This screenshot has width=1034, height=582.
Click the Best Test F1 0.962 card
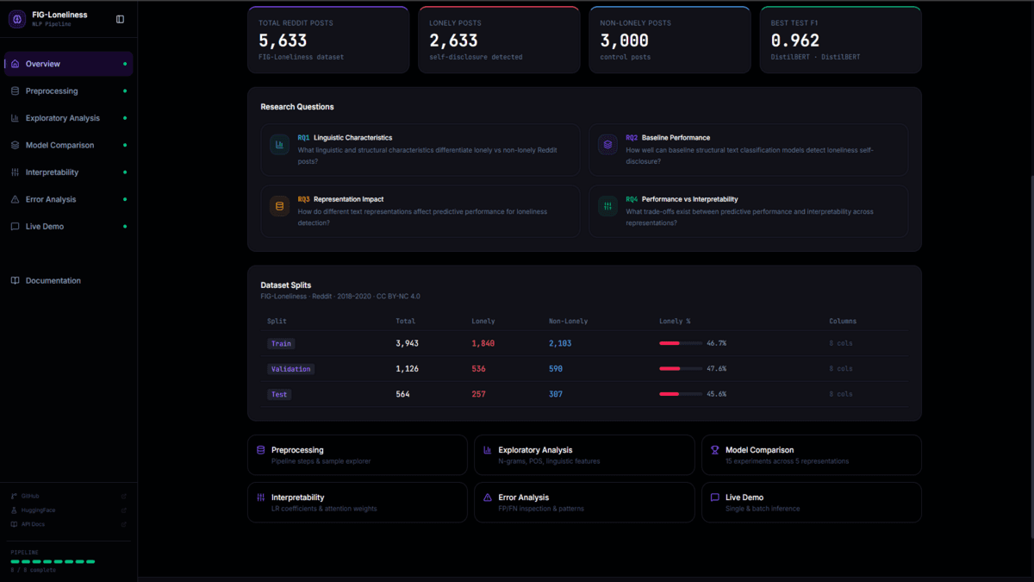pyautogui.click(x=840, y=40)
